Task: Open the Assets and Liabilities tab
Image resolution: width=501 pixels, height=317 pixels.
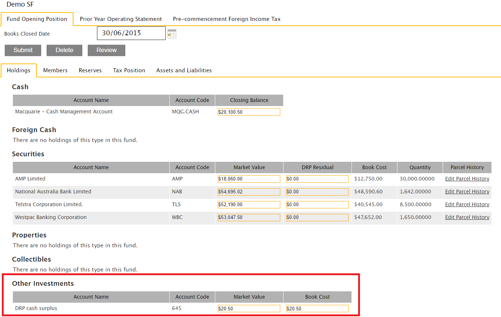Action: pyautogui.click(x=184, y=70)
